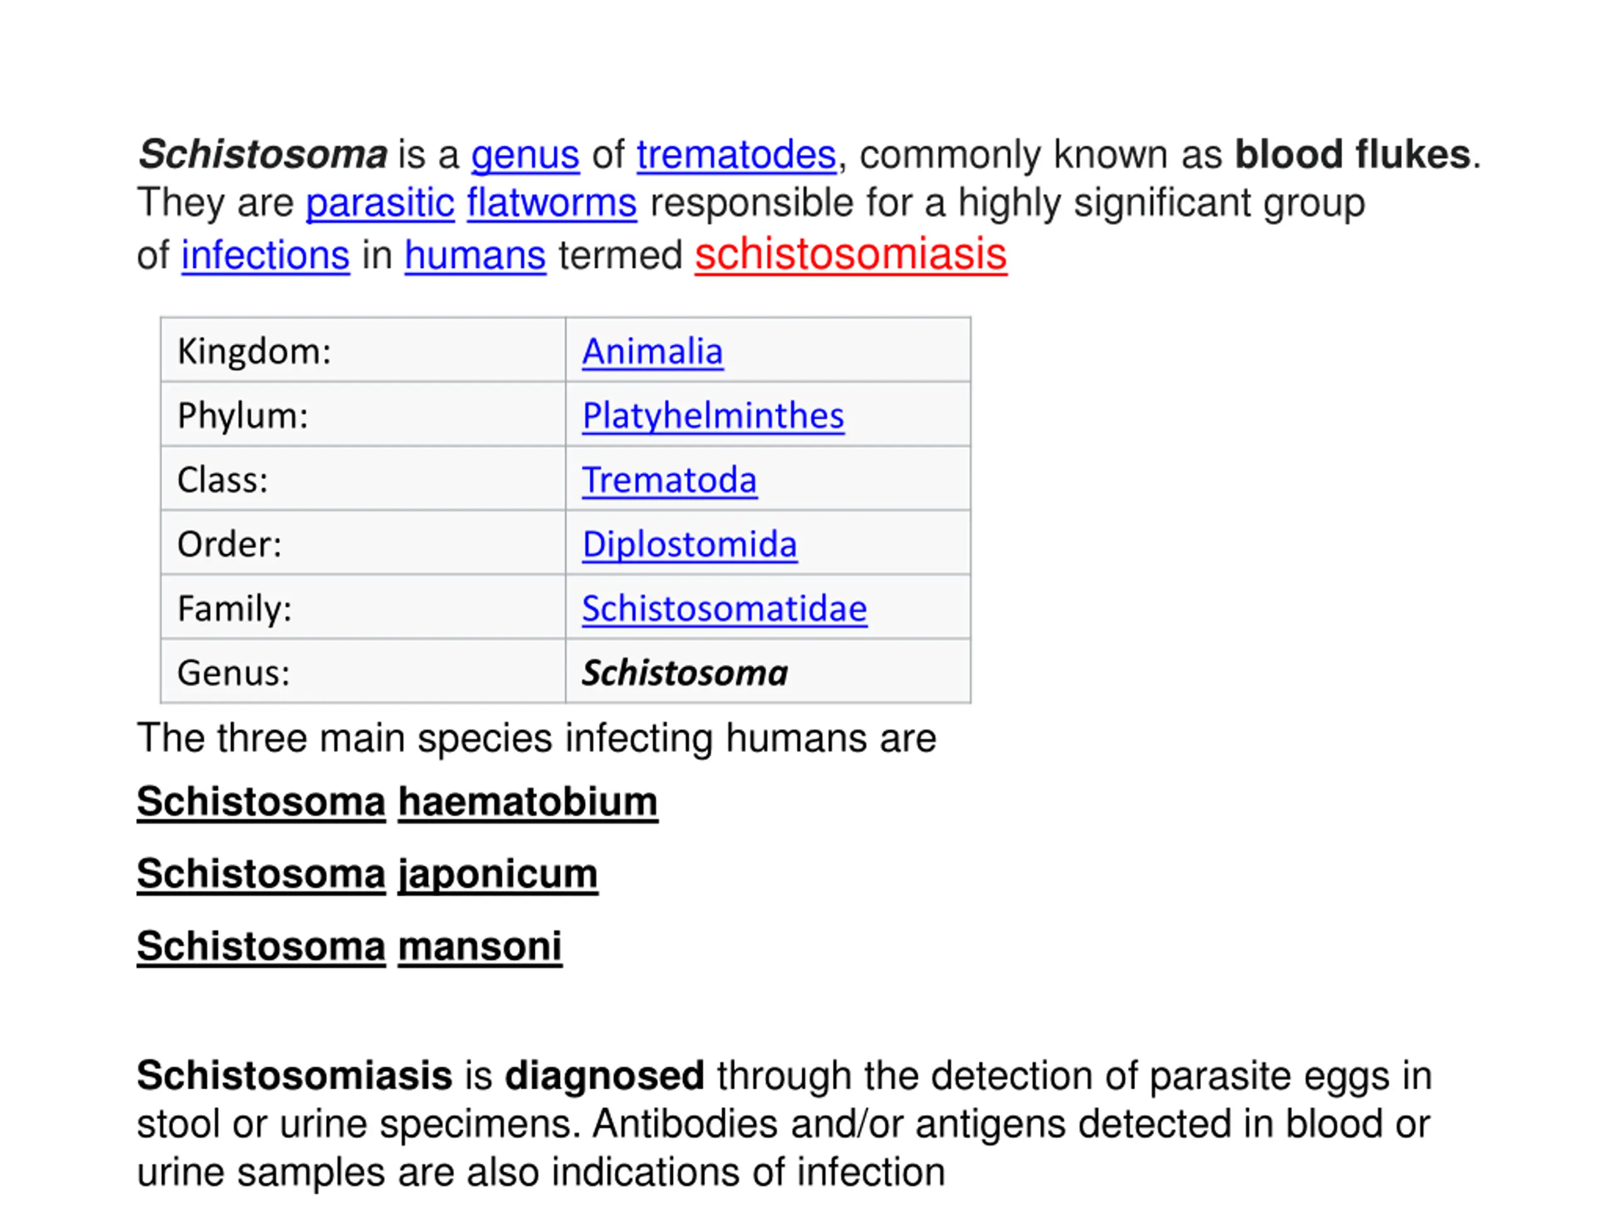Open the red 'schistosomiasis' link
Screen dimensions: 1607x1205
point(850,254)
